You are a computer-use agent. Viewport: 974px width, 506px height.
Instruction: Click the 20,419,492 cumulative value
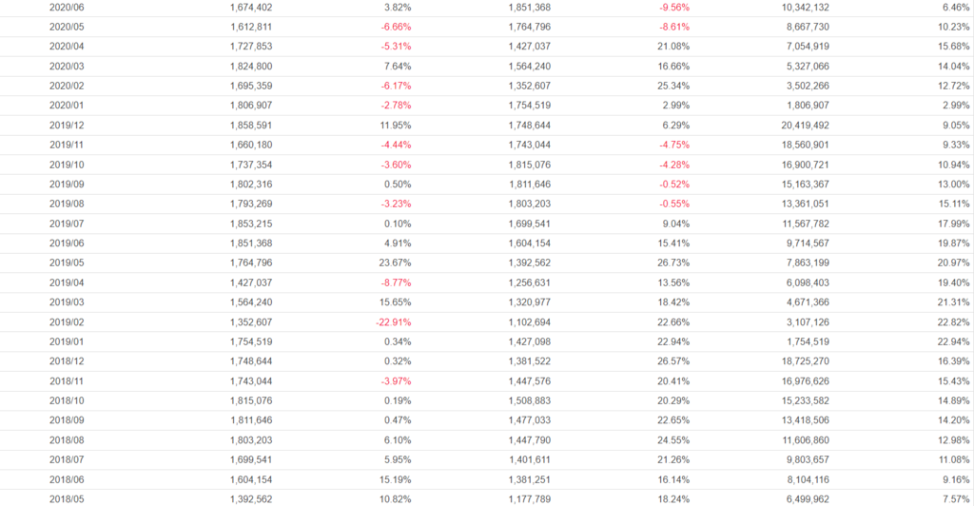tap(796, 126)
